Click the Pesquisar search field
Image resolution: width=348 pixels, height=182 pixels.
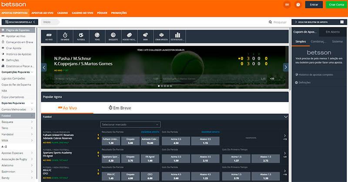[x=280, y=22]
